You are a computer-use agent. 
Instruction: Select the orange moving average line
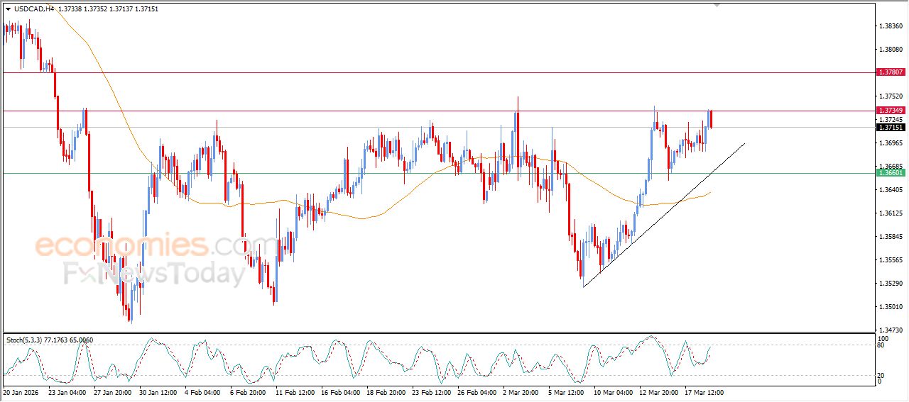click(355, 216)
